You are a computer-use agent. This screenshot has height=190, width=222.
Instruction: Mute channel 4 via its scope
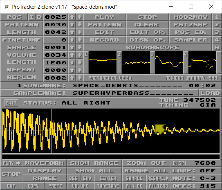pos(202,63)
